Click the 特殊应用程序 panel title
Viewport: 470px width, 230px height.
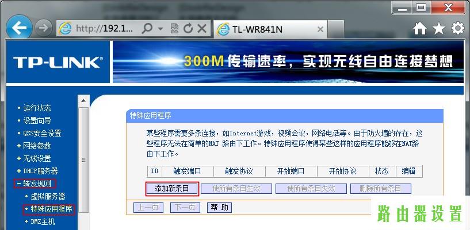(151, 116)
